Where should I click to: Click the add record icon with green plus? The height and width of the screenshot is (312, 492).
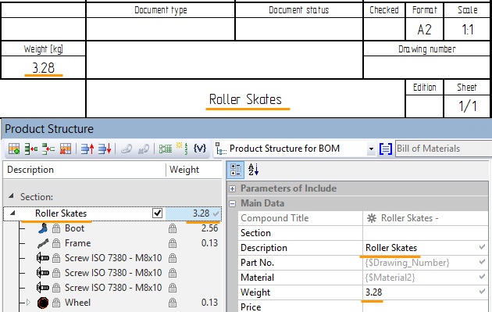[14, 149]
